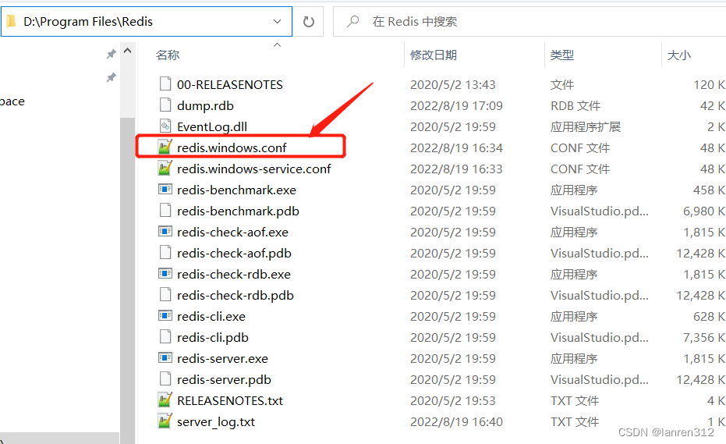Click the date 2022/8/19 16:34

[456, 147]
